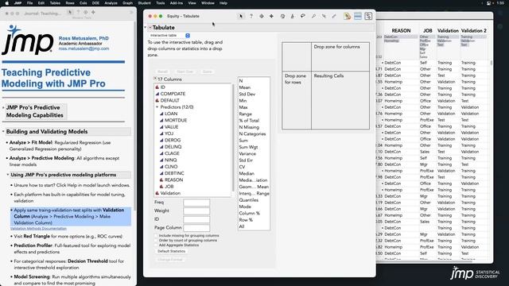Select the arrow cursor tool in Tabulate toolbar
This screenshot has width=509, height=286.
click(x=240, y=16)
